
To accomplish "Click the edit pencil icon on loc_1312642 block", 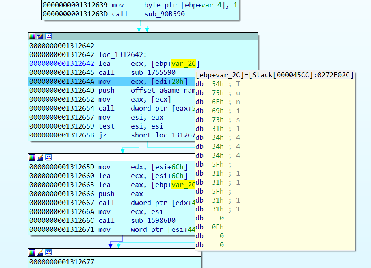I will [40, 36].
